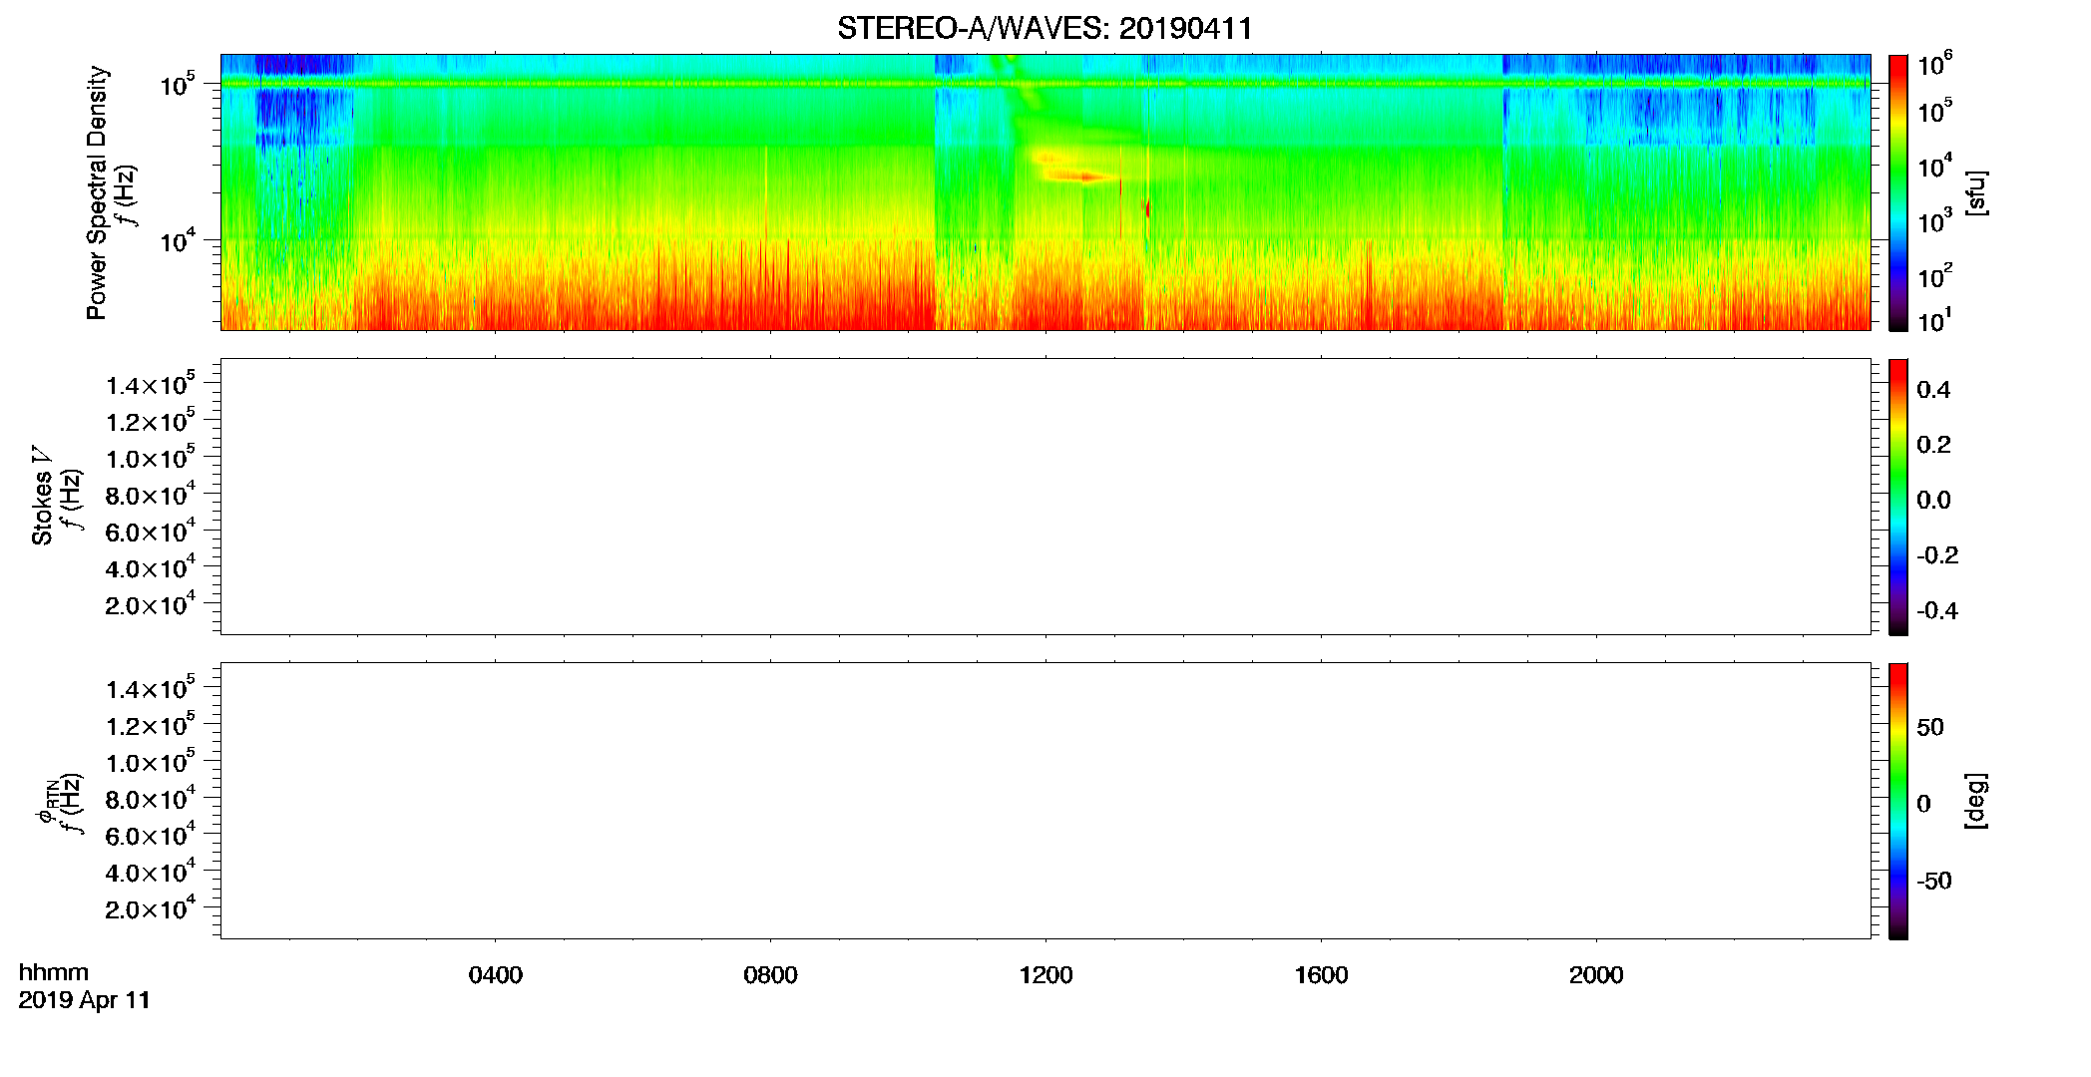
Task: Click the [sfu] colorbar unit label
Action: (1976, 193)
